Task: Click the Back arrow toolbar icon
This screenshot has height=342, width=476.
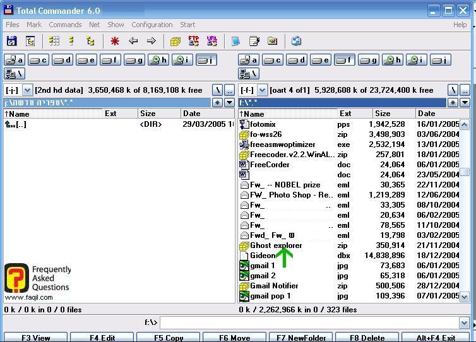Action: (x=133, y=41)
